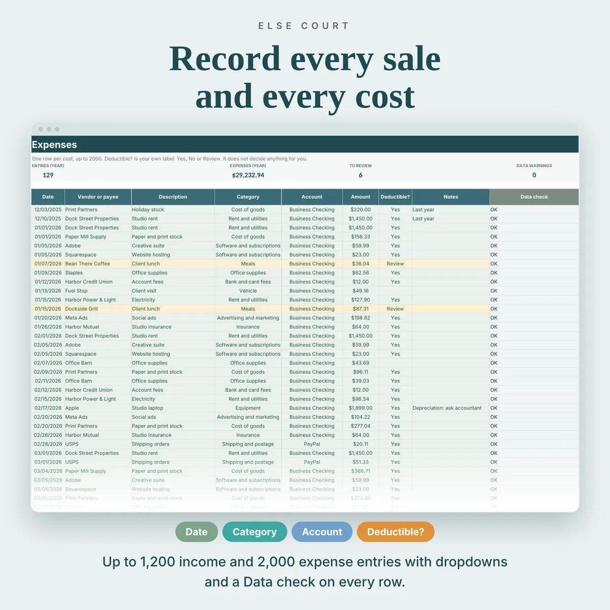Image resolution: width=610 pixels, height=610 pixels.
Task: Click the $156.33 amount cell
Action: click(360, 236)
